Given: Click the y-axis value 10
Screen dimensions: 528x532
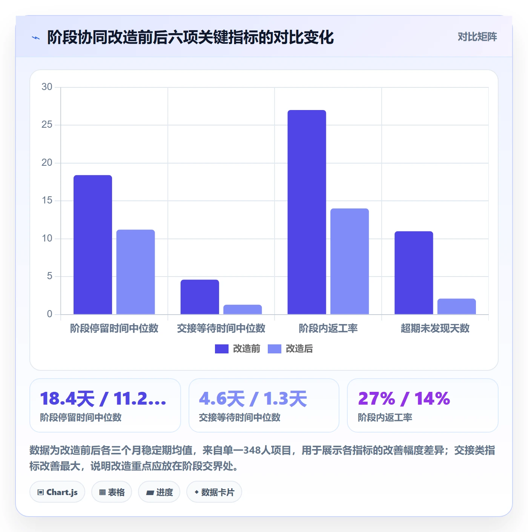Looking at the screenshot, I should pyautogui.click(x=47, y=238).
